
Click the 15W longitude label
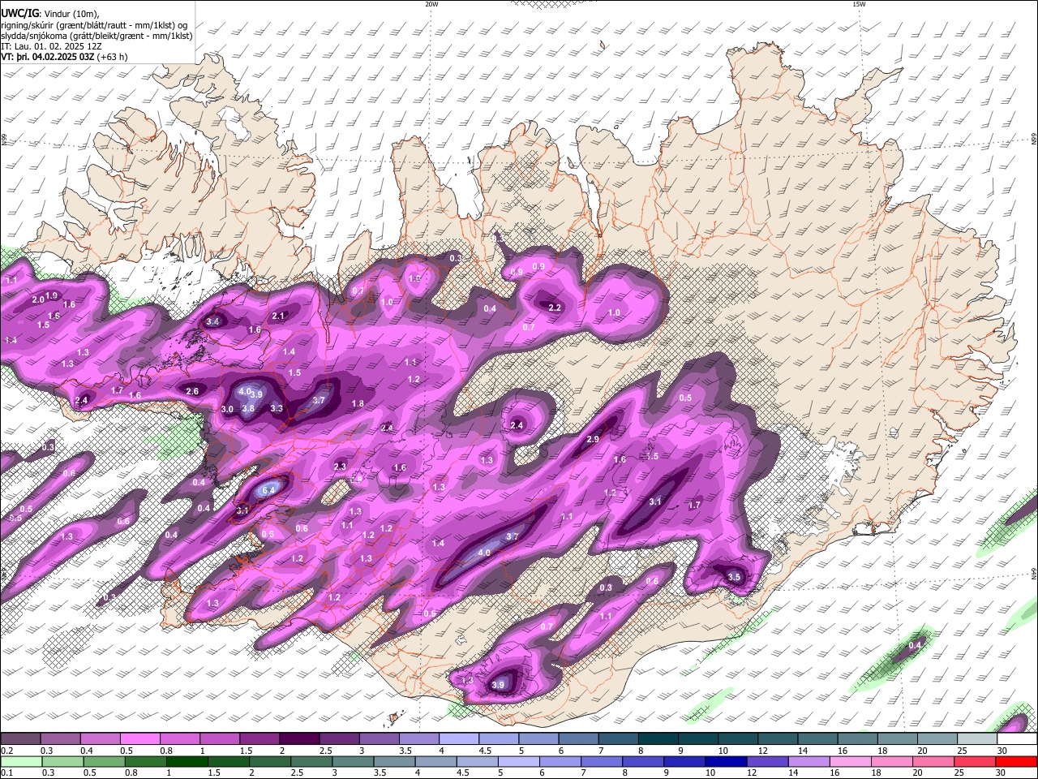click(x=859, y=4)
